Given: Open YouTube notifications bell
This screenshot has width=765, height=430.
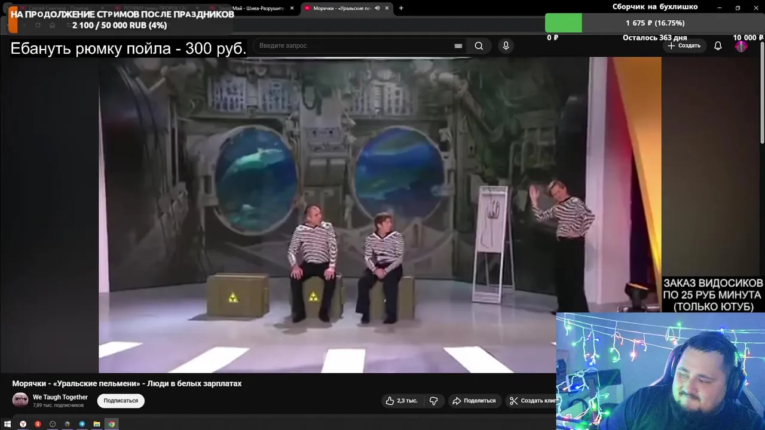Looking at the screenshot, I should click(718, 46).
